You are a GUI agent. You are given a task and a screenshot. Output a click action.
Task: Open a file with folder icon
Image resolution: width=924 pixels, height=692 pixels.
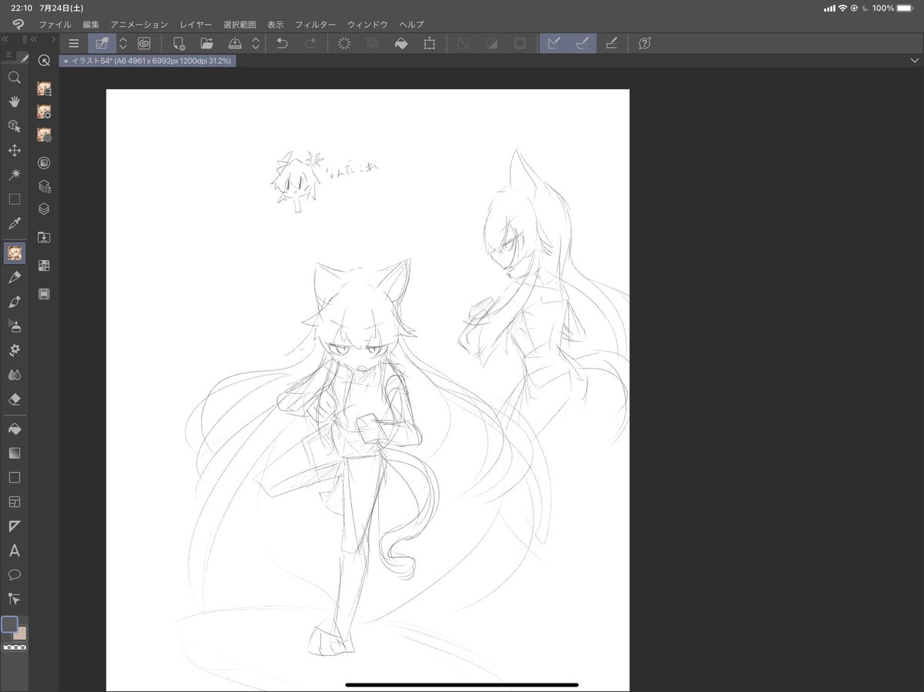(206, 44)
